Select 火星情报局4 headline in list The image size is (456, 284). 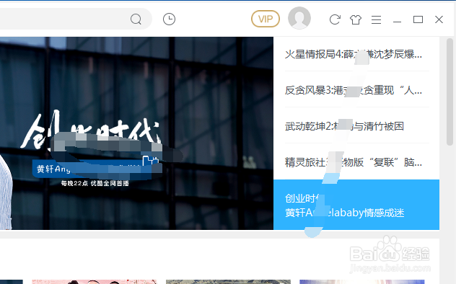click(354, 54)
